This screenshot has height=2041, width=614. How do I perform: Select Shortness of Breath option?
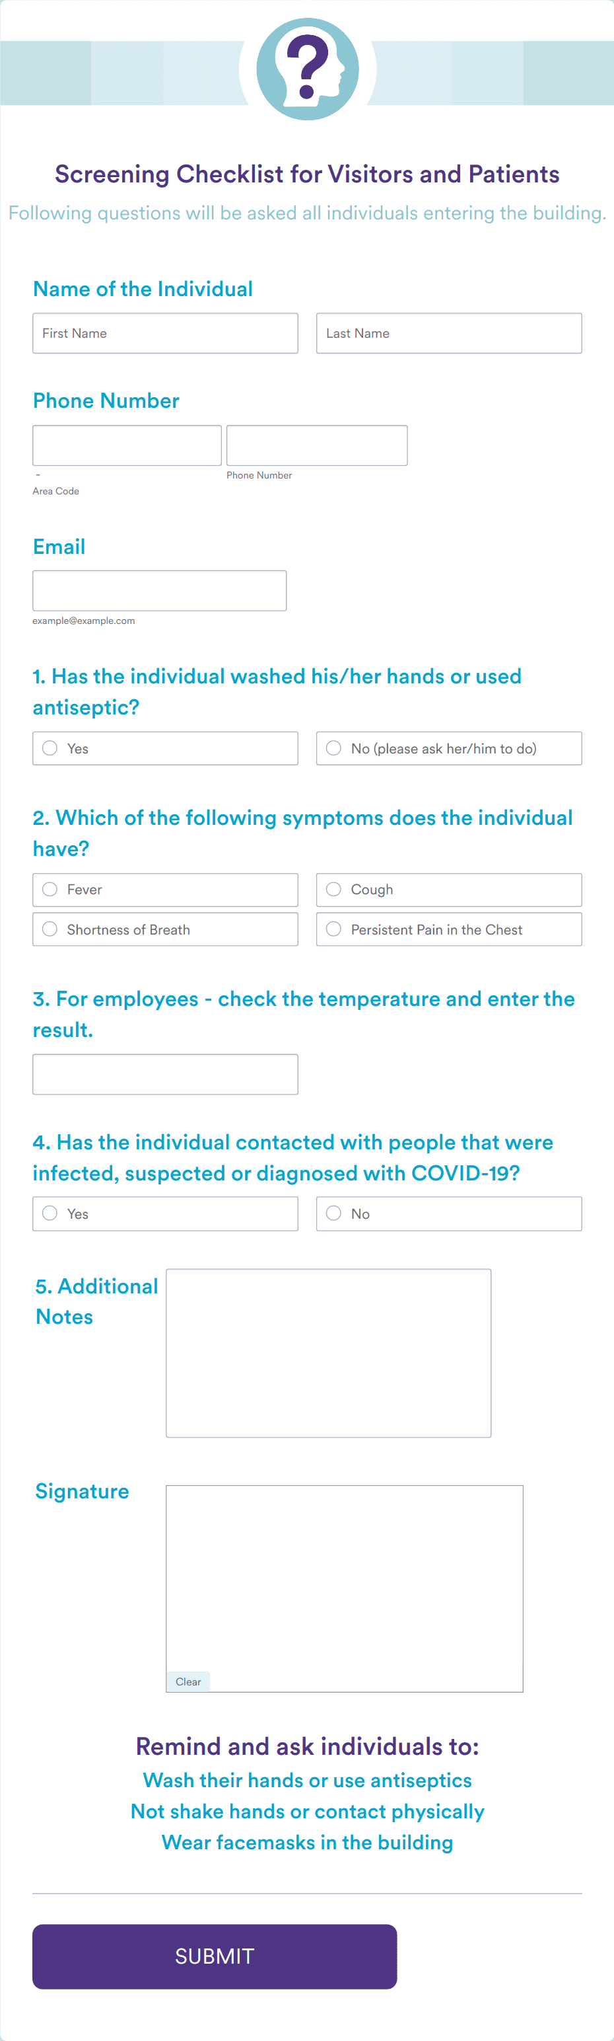coord(165,929)
